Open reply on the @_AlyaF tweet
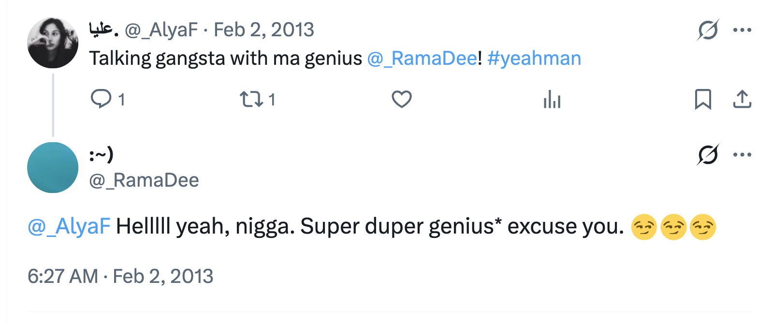The image size is (758, 324). click(101, 100)
